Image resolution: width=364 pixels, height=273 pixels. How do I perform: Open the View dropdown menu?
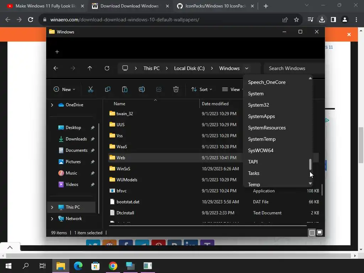pos(232,89)
